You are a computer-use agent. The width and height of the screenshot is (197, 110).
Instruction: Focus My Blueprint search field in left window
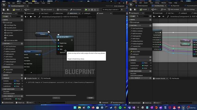tap(15, 16)
